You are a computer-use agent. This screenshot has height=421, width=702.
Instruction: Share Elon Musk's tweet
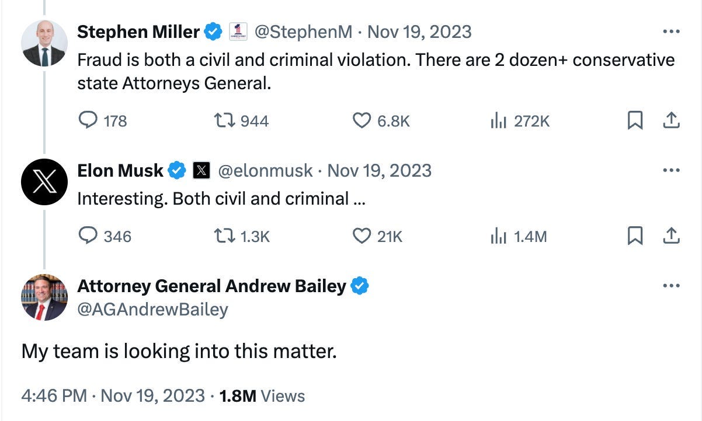point(672,236)
